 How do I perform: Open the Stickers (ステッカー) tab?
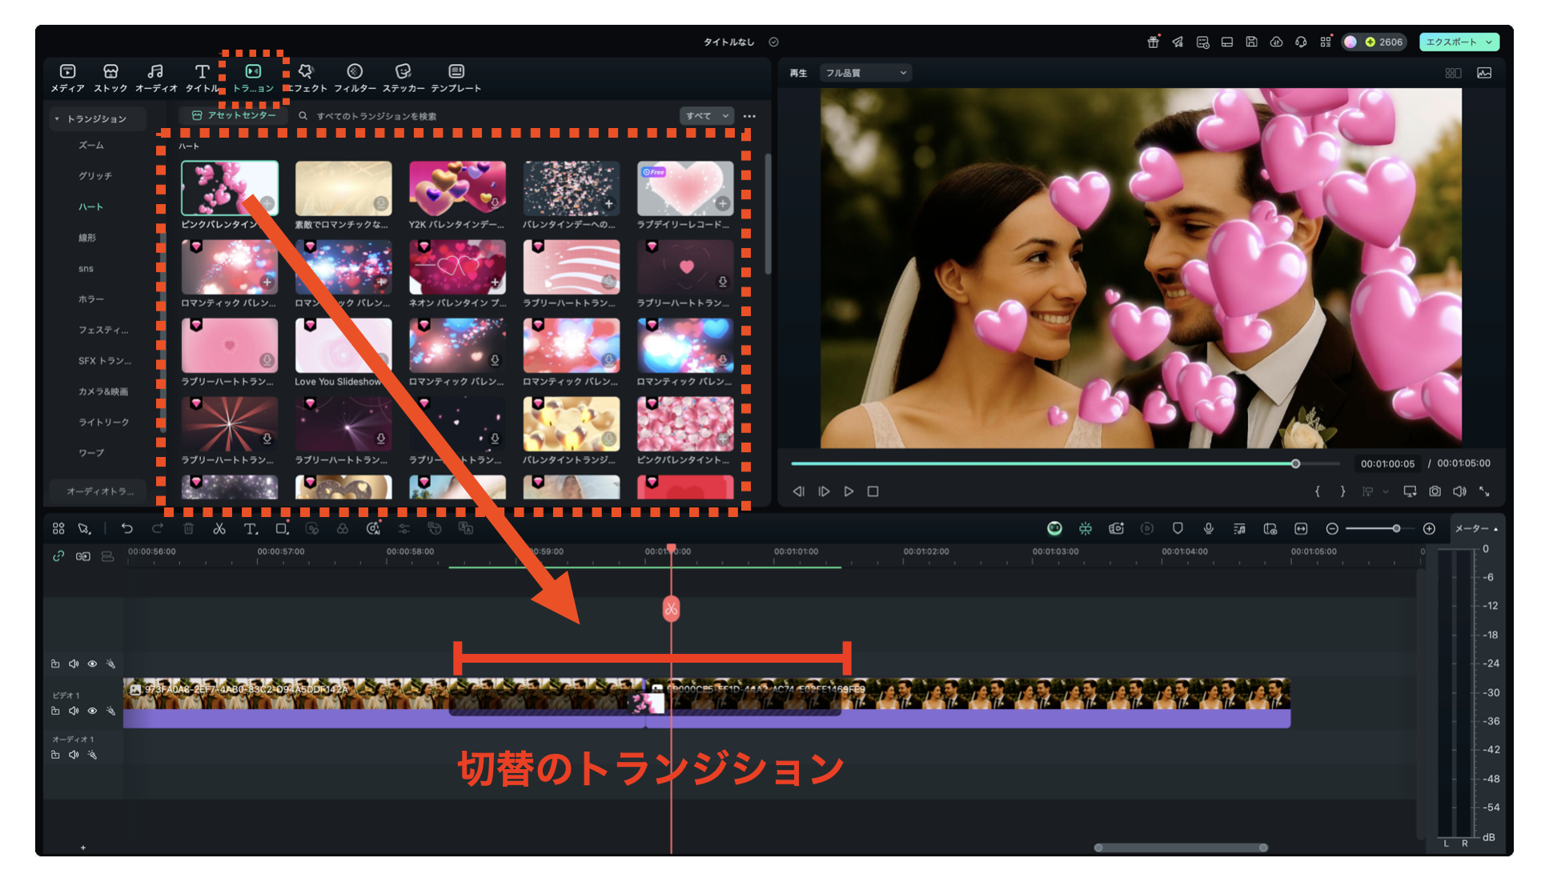tap(403, 78)
